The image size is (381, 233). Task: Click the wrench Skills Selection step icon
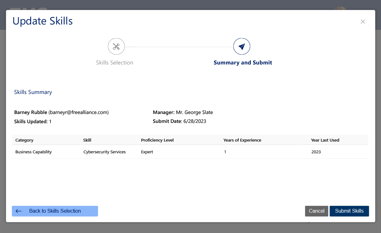(x=116, y=47)
